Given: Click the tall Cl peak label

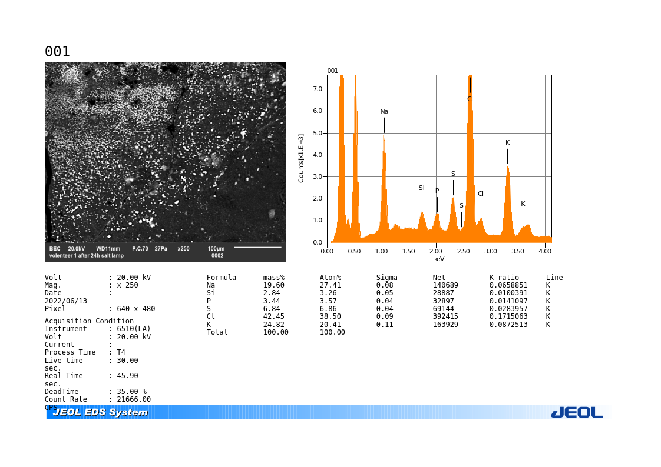Looking at the screenshot, I should (x=470, y=99).
